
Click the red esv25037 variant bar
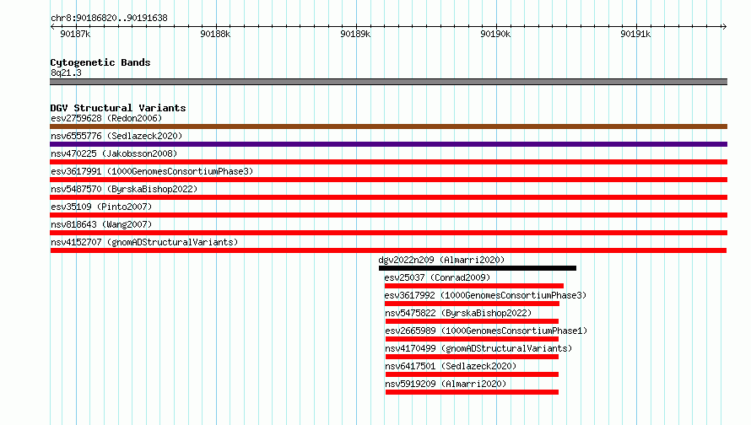(474, 286)
